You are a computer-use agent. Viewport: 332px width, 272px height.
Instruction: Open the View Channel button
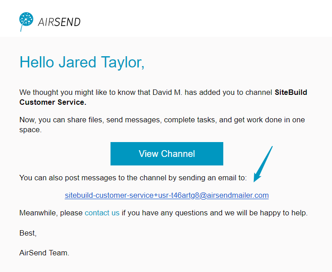point(167,154)
